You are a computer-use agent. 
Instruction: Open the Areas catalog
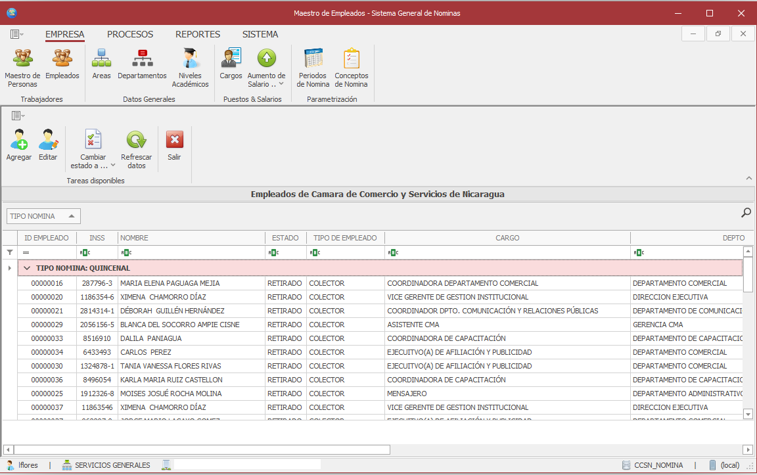click(101, 64)
